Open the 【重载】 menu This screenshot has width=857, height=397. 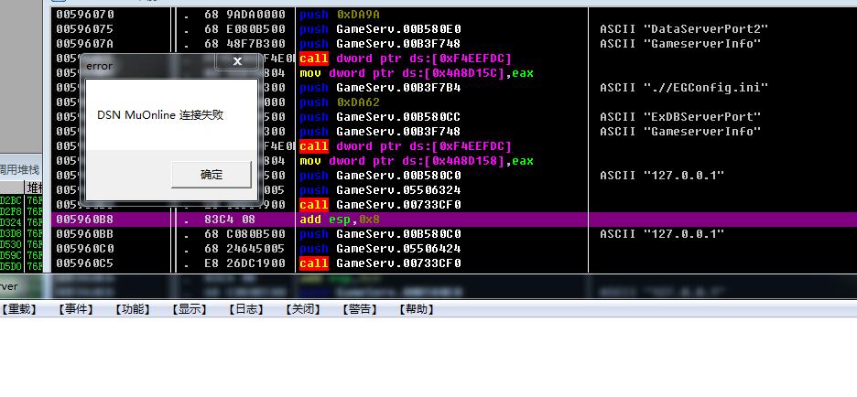(x=20, y=309)
